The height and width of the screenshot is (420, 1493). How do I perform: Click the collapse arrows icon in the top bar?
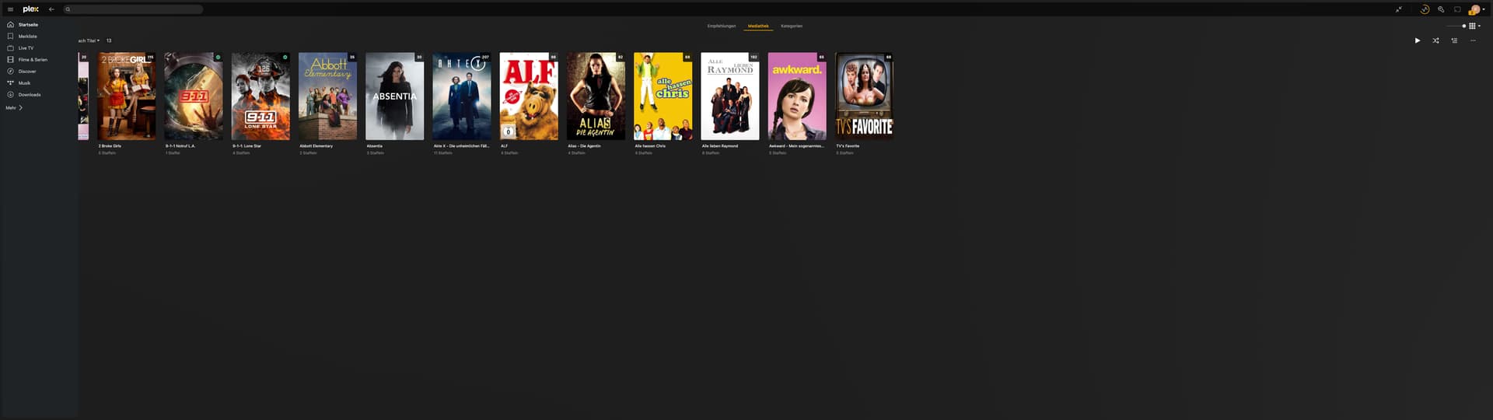click(1399, 9)
